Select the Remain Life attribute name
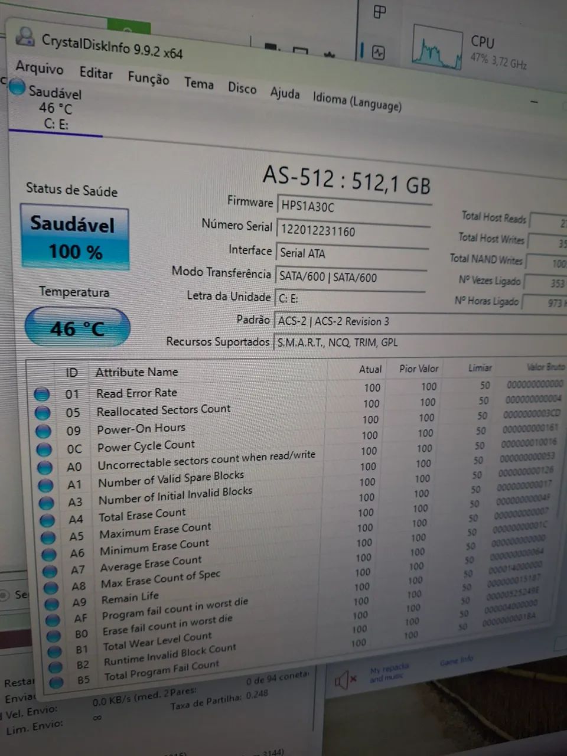Screen dimensions: 567x756 (x=131, y=598)
